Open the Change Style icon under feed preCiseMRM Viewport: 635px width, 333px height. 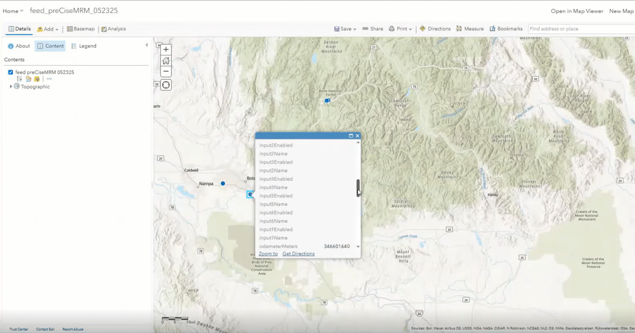[28, 79]
